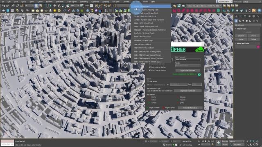
Task: Enable the Use Server checkbox
Action: pos(148,82)
